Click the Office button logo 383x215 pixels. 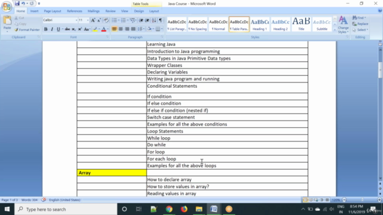coord(7,7)
